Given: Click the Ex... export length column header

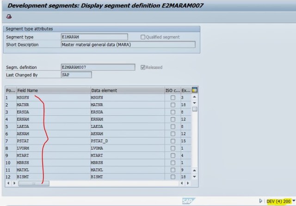Looking at the screenshot, I should 186,90.
